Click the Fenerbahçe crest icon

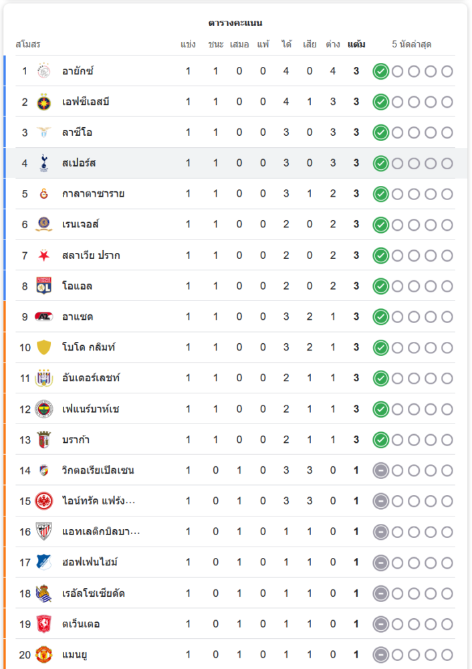point(44,409)
